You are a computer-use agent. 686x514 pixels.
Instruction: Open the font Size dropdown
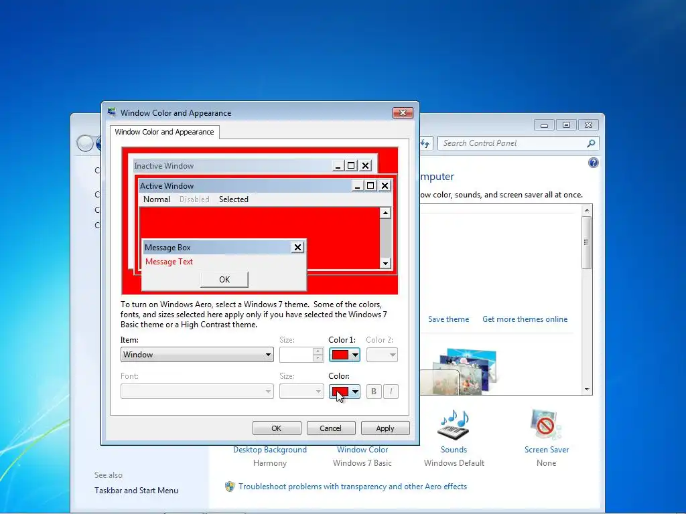301,391
